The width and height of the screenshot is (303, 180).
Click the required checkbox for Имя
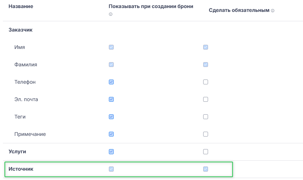click(205, 47)
